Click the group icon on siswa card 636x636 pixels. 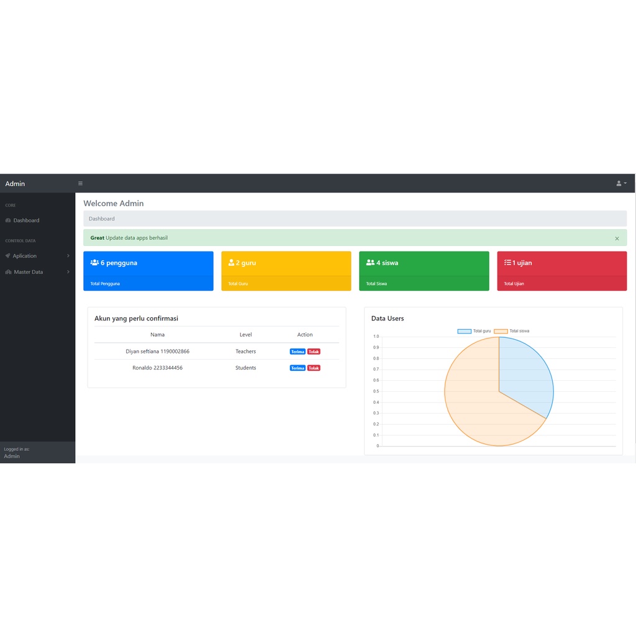[370, 263]
